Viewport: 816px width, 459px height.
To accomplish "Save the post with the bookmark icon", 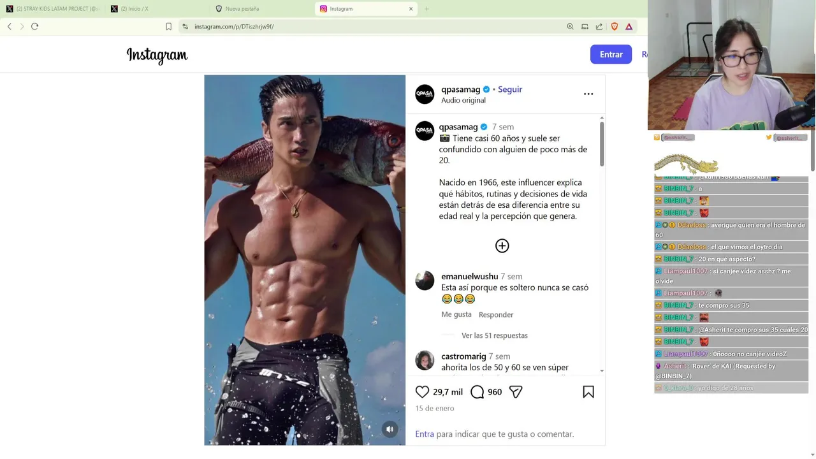I will coord(588,392).
